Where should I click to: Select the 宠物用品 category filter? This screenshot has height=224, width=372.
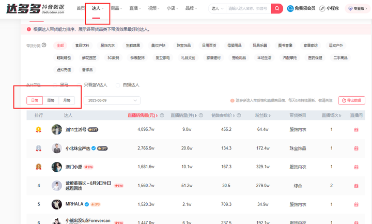pos(239,58)
